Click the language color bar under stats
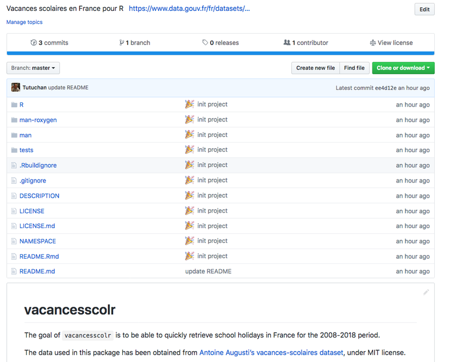Image resolution: width=457 pixels, height=362 pixels. point(221,53)
